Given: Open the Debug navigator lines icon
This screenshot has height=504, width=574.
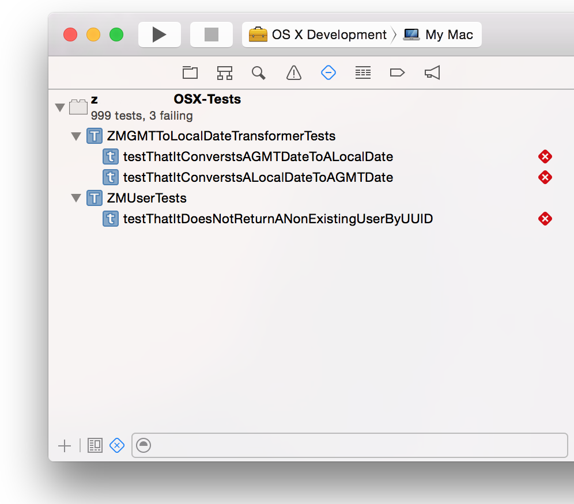Looking at the screenshot, I should [362, 72].
